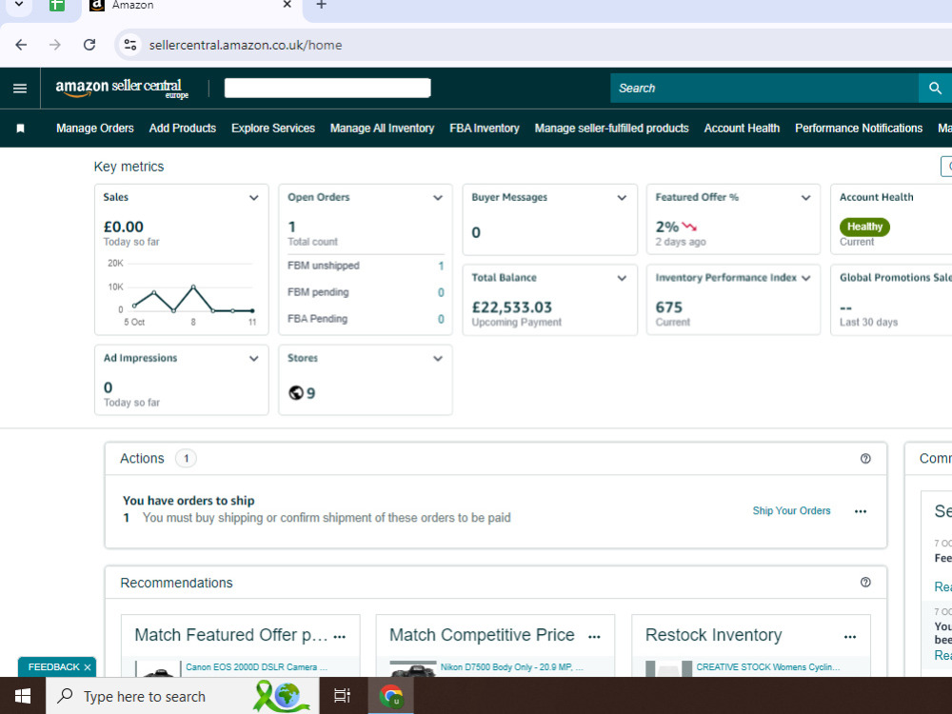The height and width of the screenshot is (714, 952).
Task: Open more options for orders to ship
Action: (861, 511)
